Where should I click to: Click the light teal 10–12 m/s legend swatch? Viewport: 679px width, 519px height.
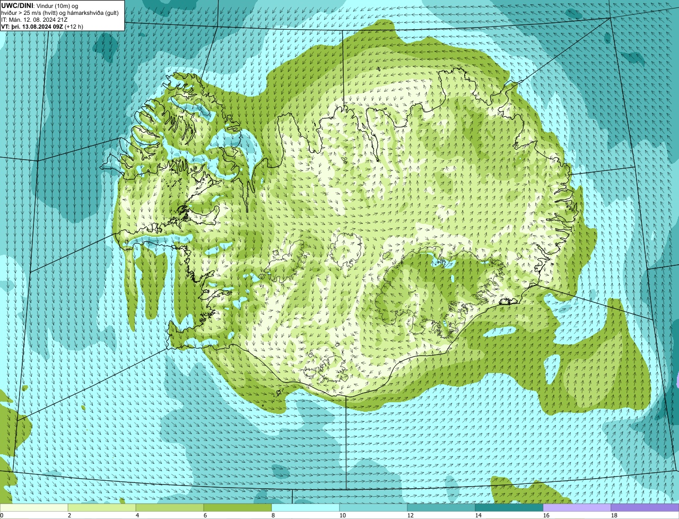pos(373,507)
